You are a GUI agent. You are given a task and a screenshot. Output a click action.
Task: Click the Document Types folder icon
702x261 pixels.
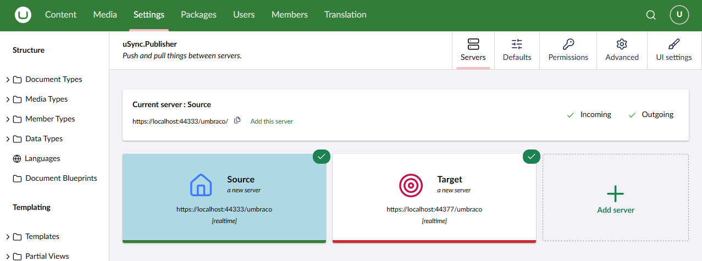pyautogui.click(x=18, y=79)
